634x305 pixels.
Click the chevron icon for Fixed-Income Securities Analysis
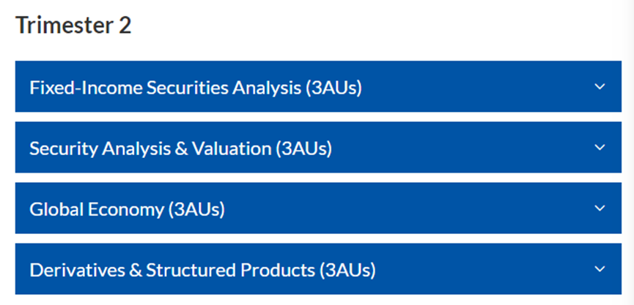[600, 87]
